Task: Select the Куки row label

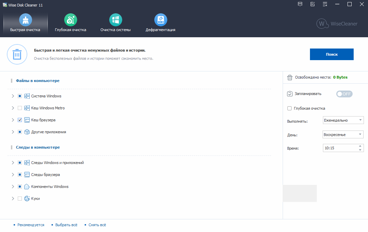Action: 36,199
